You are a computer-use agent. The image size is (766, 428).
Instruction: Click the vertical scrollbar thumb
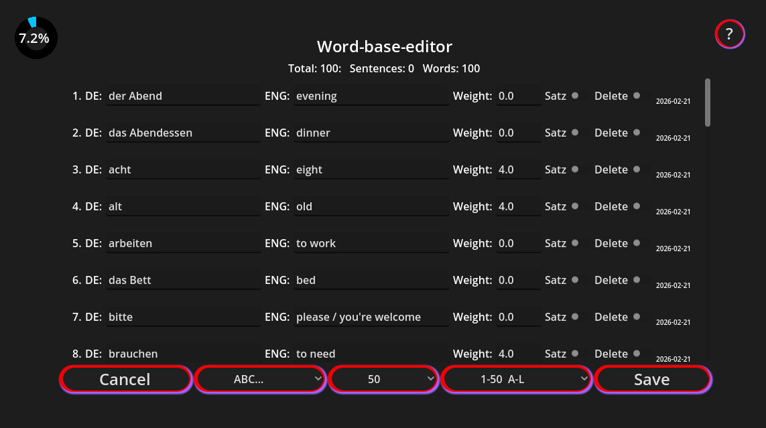click(708, 102)
